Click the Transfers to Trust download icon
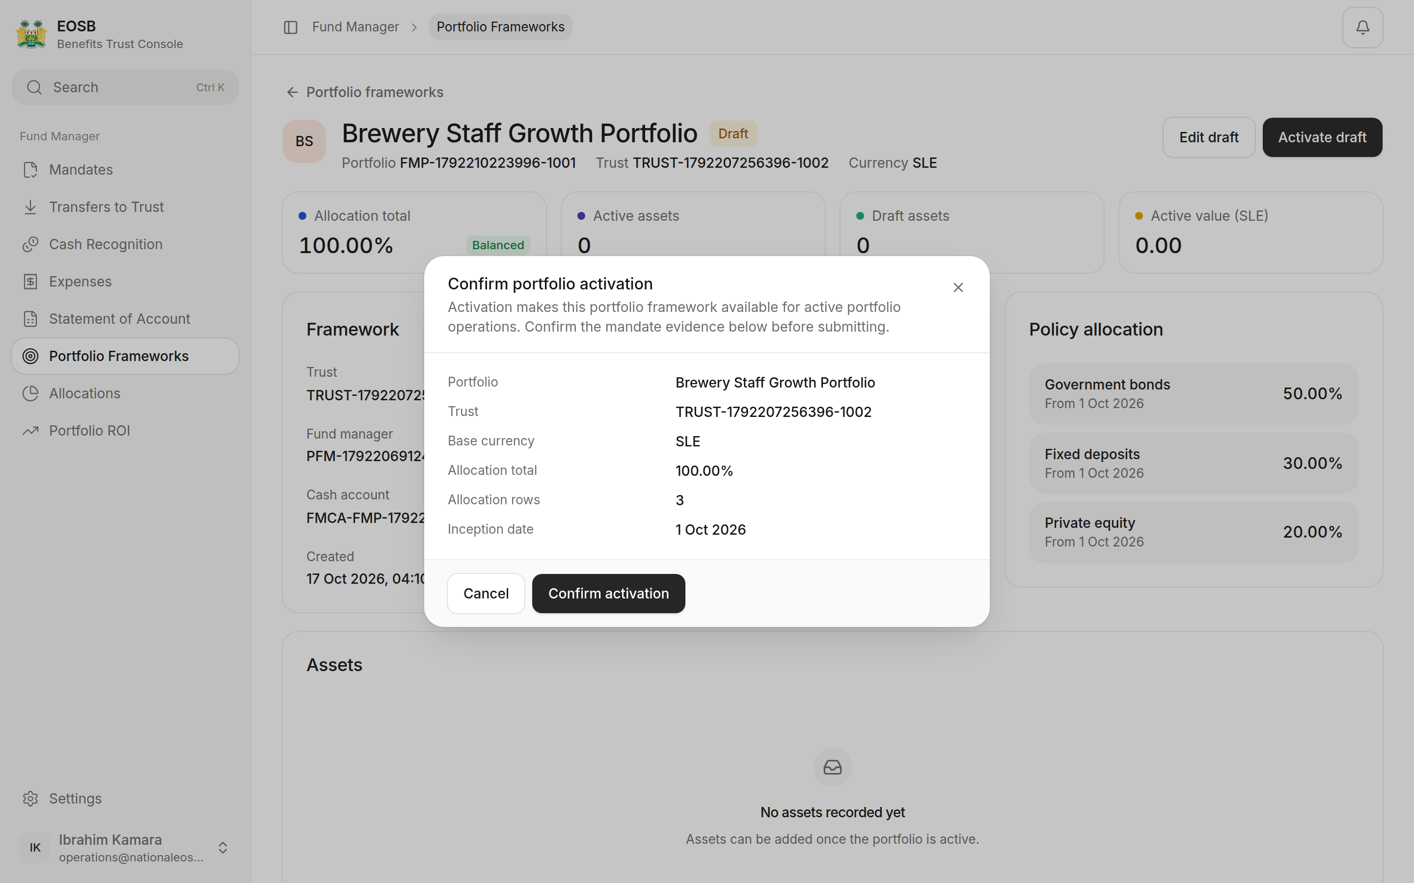The image size is (1414, 883). click(30, 208)
